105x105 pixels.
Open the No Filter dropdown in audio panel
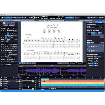pyautogui.click(x=63, y=63)
